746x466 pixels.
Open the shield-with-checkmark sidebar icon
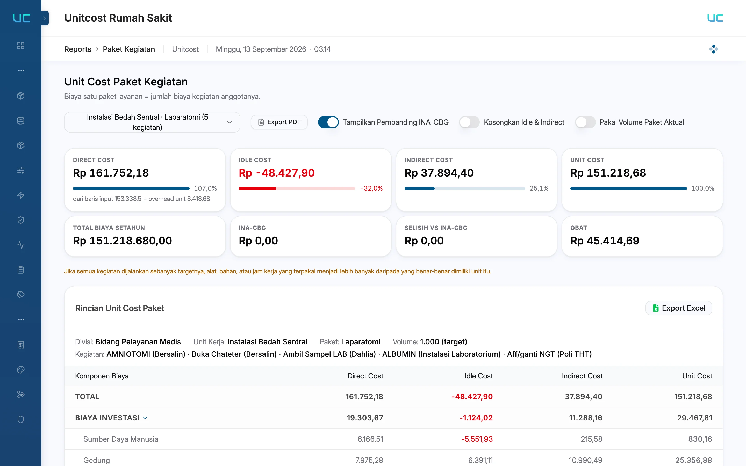[x=21, y=220]
